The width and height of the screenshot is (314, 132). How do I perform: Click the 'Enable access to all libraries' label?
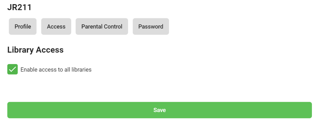tap(56, 70)
